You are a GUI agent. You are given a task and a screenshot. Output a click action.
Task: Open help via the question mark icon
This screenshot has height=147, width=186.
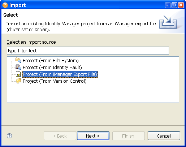[9, 136]
